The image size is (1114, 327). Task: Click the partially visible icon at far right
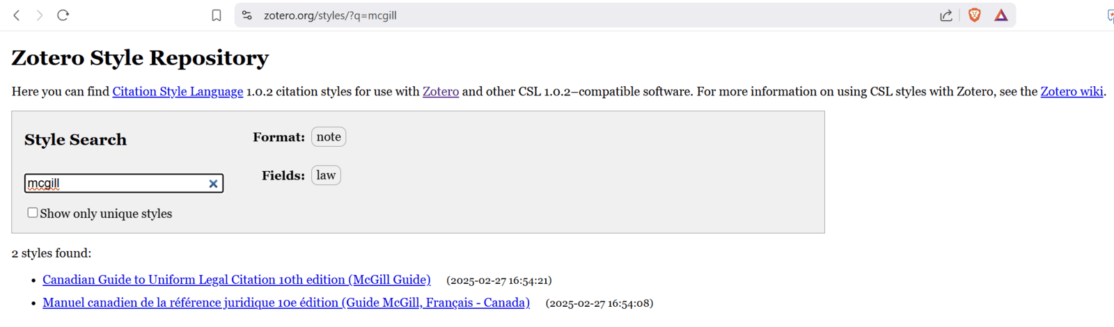(1111, 15)
